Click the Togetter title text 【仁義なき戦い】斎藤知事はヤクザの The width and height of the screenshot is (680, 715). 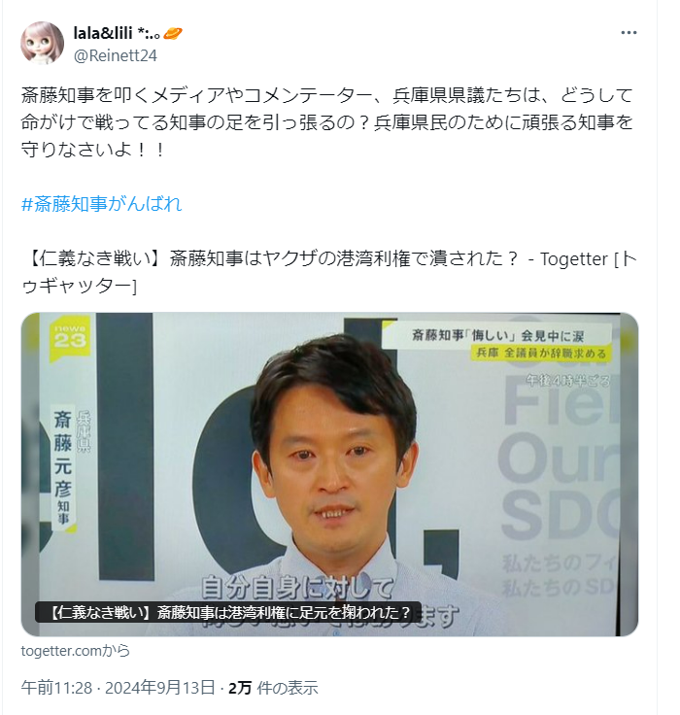[329, 272]
